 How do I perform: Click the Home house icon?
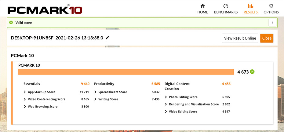(203, 6)
